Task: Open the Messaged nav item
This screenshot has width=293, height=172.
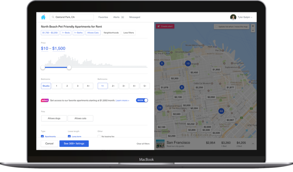Action: click(135, 17)
